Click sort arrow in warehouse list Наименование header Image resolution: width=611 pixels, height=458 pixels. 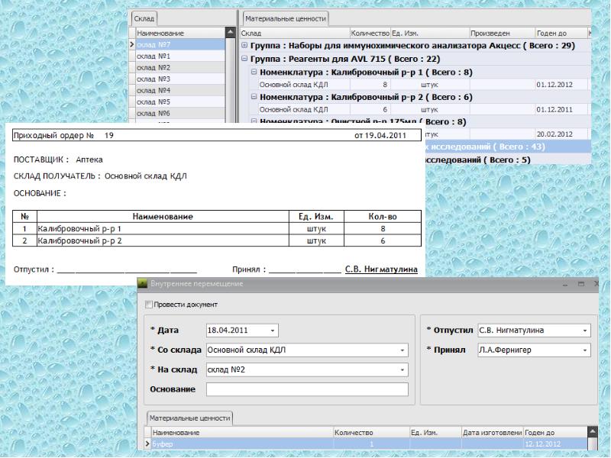[x=229, y=33]
